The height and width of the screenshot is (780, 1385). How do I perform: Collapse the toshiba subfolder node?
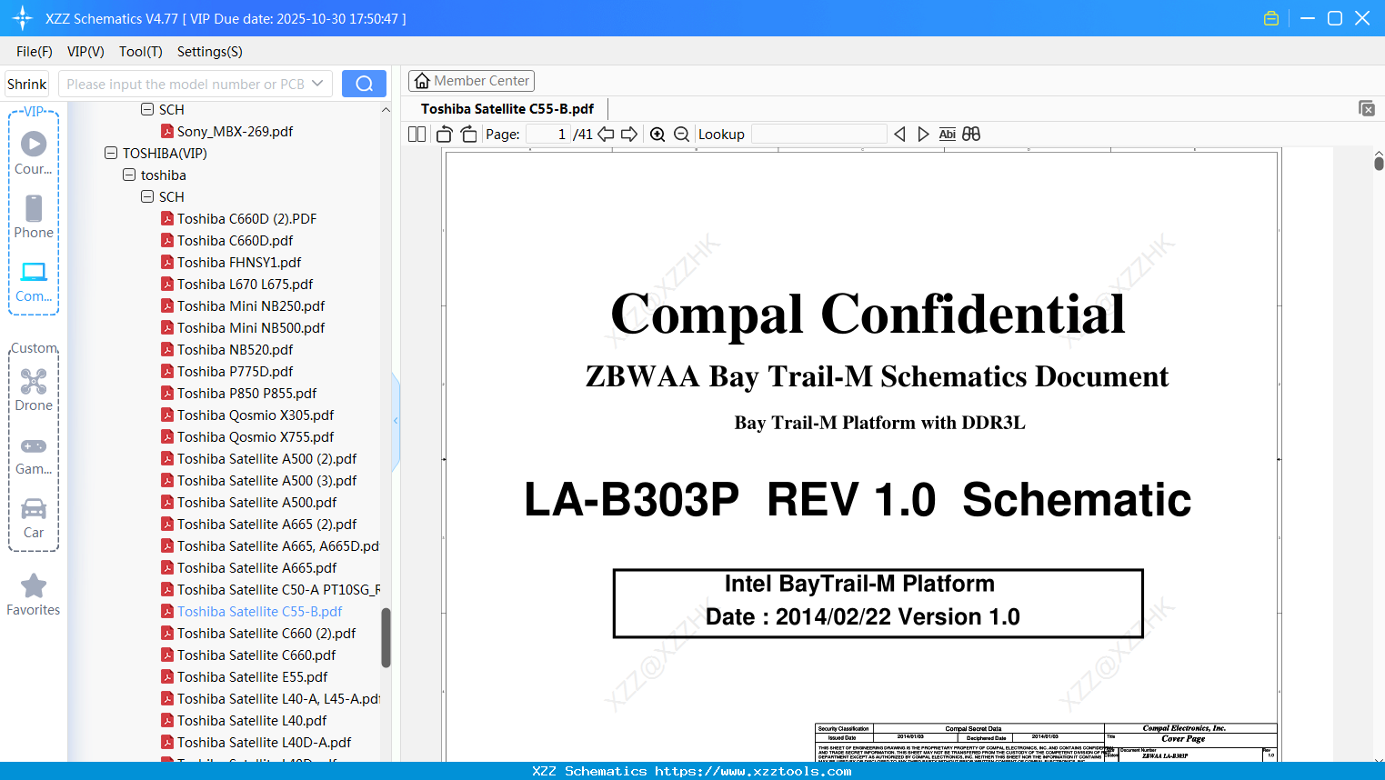[129, 175]
